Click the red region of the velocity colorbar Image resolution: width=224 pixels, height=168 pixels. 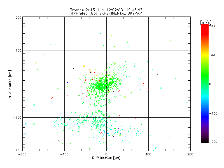205,29
